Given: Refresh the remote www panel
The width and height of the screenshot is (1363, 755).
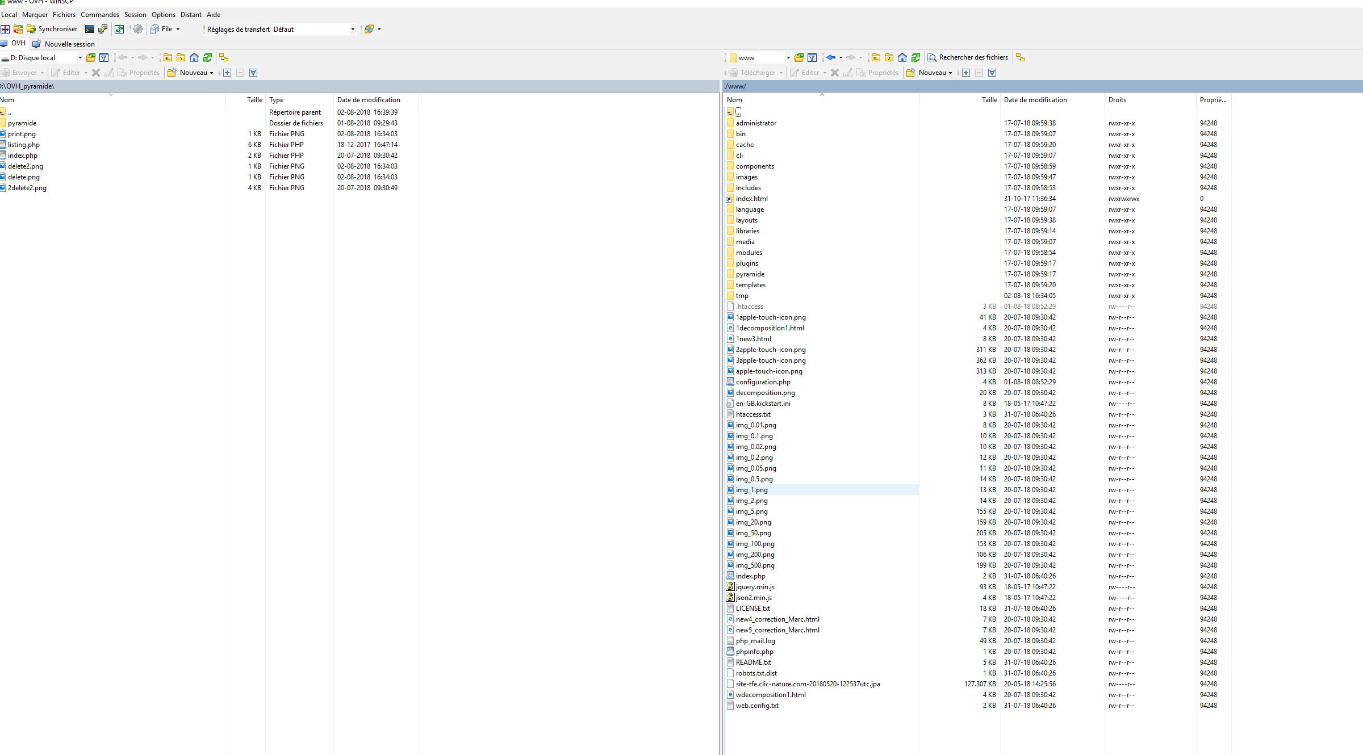Looking at the screenshot, I should point(915,57).
